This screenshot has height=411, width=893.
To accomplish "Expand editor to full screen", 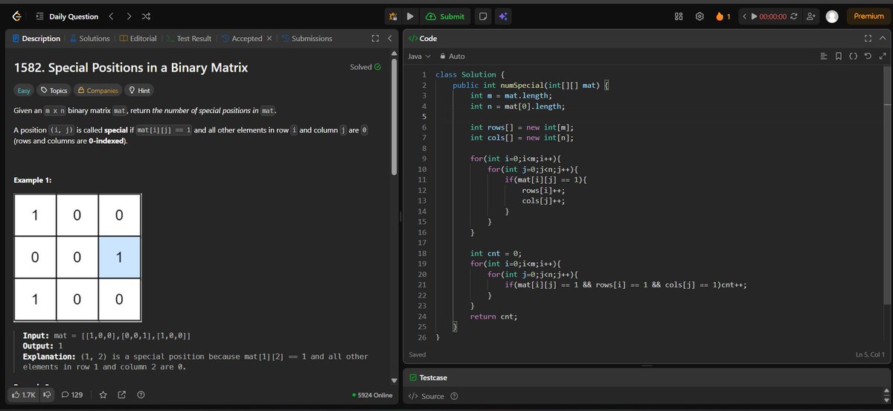I will click(883, 56).
